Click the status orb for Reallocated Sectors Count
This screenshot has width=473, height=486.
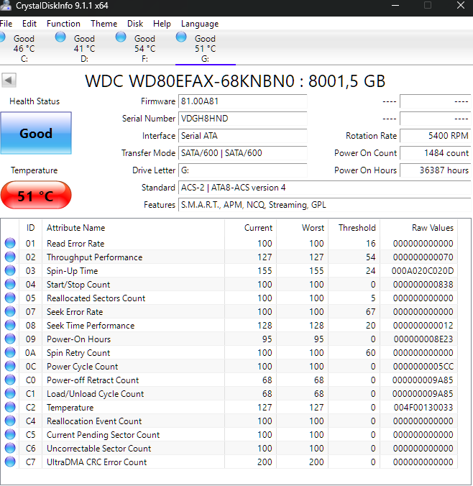click(x=10, y=298)
